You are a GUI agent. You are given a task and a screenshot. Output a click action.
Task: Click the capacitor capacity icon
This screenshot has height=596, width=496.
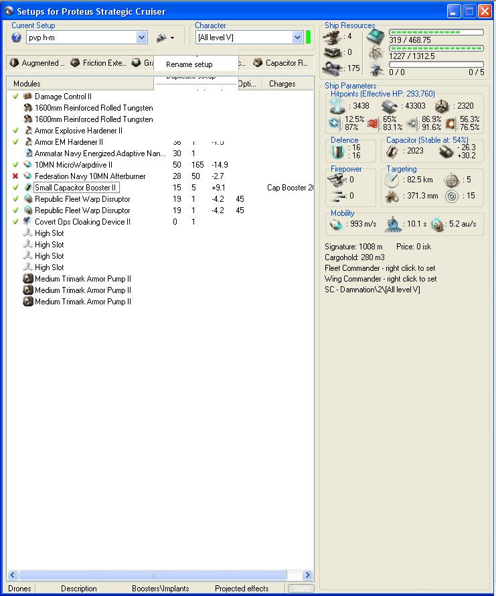(x=392, y=152)
